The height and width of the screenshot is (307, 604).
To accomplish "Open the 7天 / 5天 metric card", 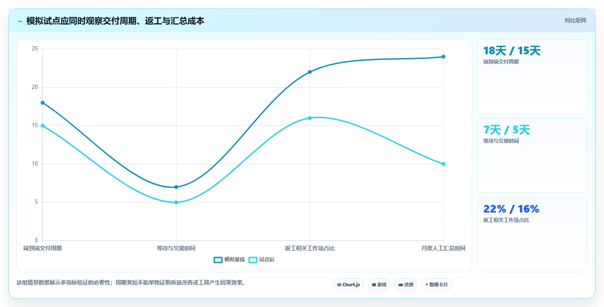I will click(x=532, y=155).
